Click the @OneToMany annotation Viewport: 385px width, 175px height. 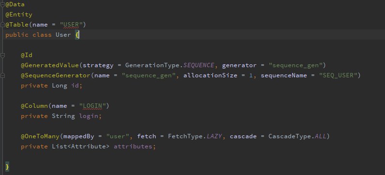40,136
